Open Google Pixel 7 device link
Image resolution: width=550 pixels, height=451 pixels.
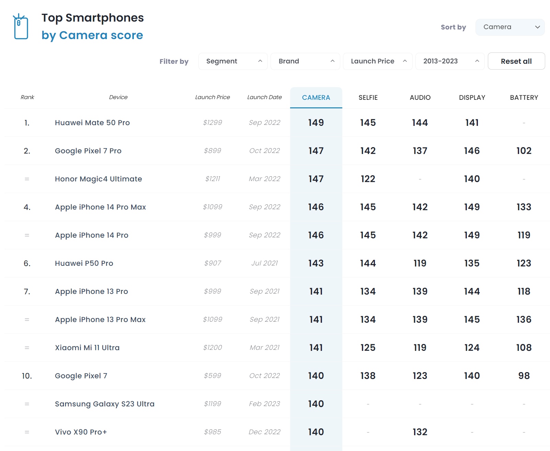(81, 376)
